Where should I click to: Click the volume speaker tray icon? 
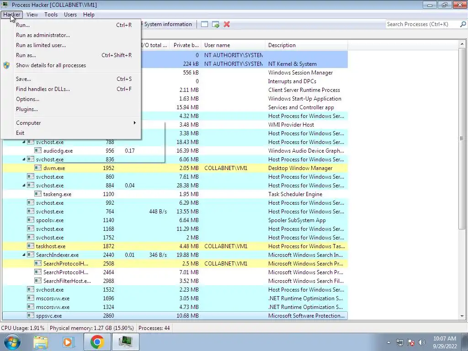click(422, 342)
